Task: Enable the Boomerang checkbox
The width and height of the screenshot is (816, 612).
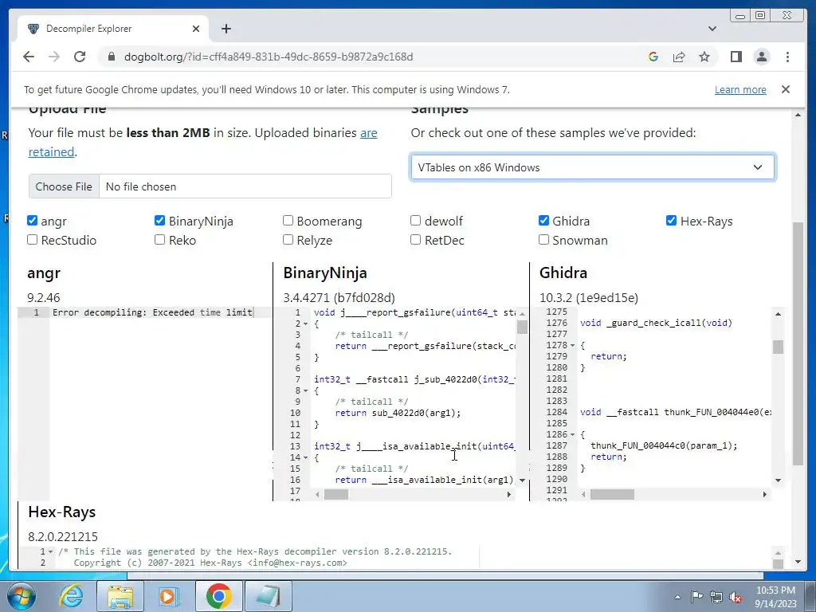Action: click(288, 221)
